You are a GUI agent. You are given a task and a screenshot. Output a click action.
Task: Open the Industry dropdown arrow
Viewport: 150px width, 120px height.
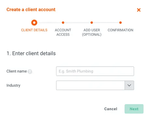(129, 85)
